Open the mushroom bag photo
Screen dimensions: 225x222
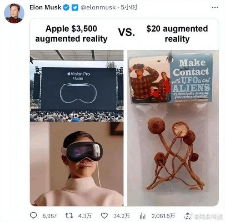173,128
